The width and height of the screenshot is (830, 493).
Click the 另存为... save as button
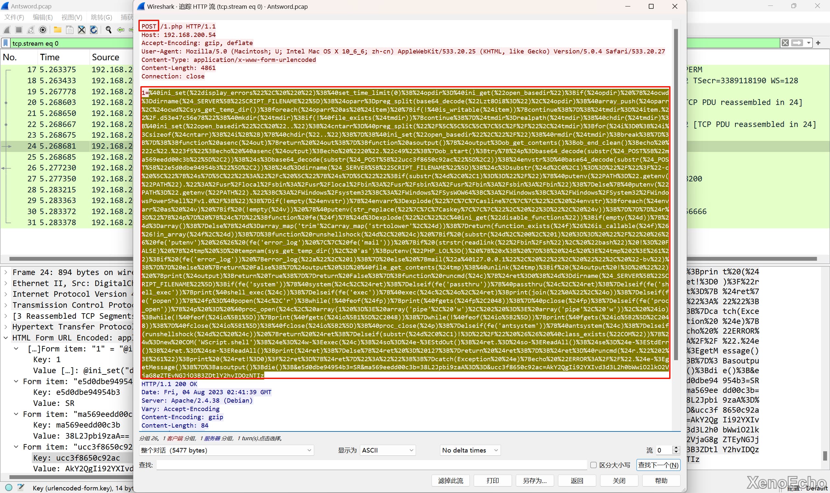point(534,481)
